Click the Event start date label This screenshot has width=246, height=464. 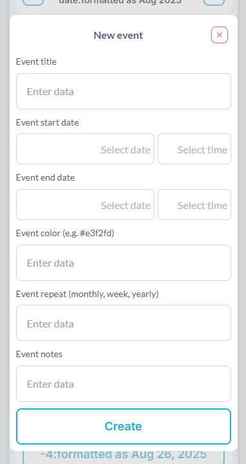47,122
